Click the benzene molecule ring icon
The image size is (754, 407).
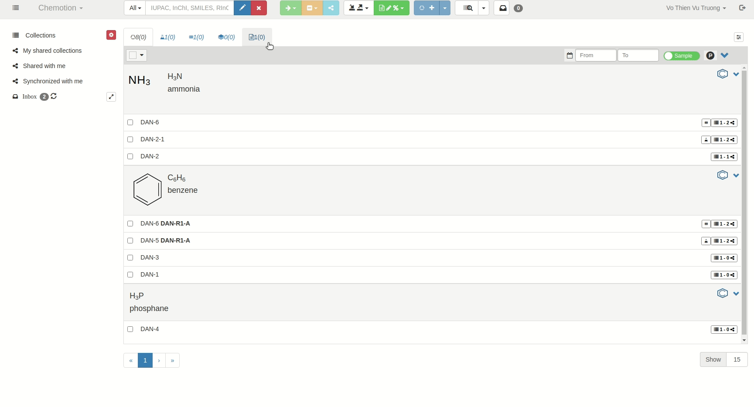click(x=722, y=175)
